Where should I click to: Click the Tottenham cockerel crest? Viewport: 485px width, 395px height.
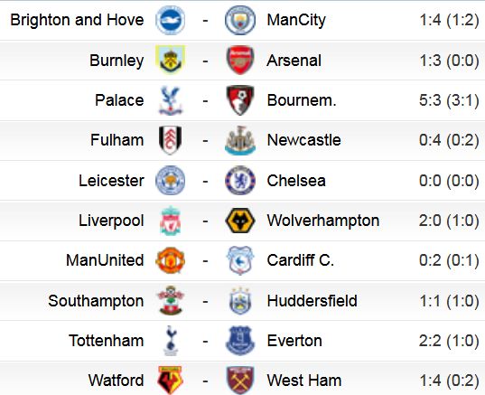[x=171, y=341]
